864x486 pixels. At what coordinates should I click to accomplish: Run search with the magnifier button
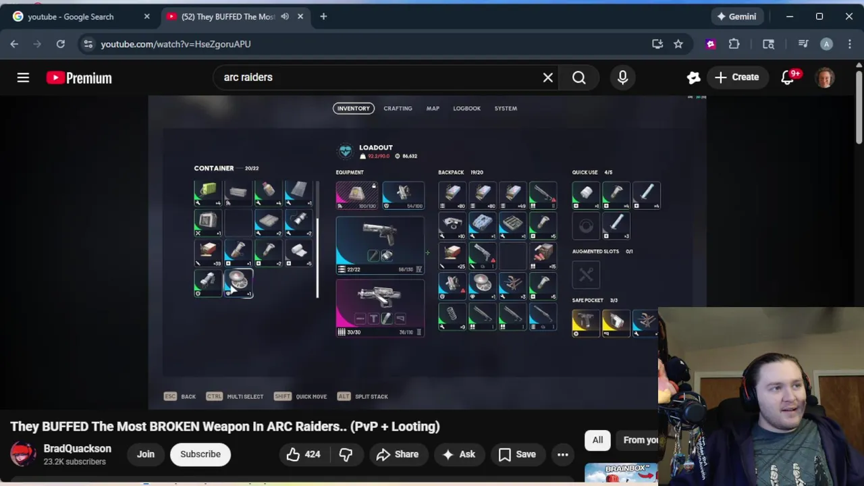(579, 78)
